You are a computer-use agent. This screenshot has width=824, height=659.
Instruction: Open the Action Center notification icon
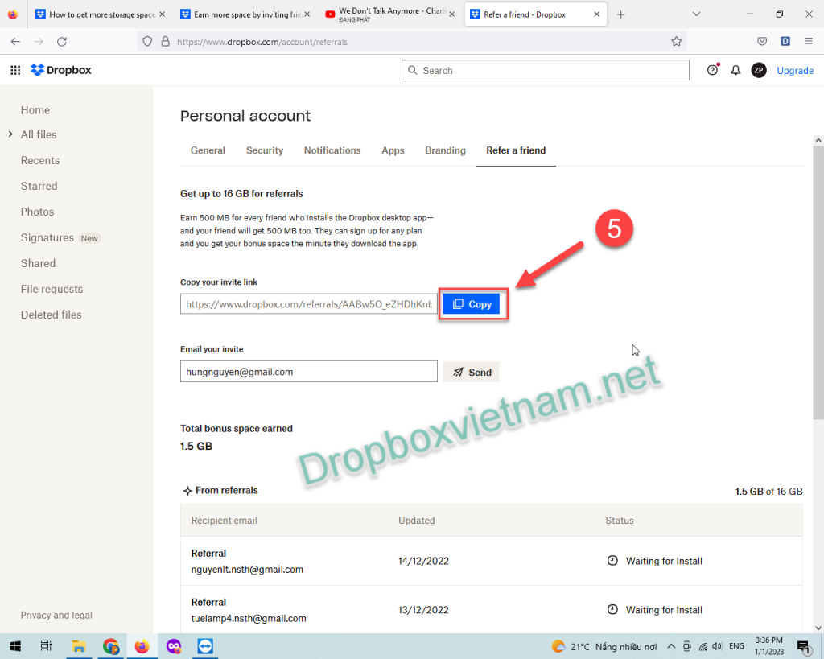pos(804,646)
